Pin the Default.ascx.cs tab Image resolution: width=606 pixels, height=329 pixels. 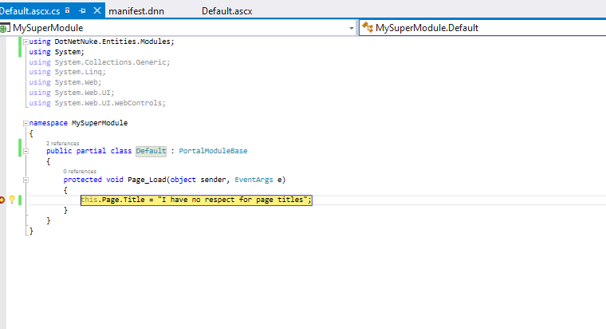coord(83,10)
